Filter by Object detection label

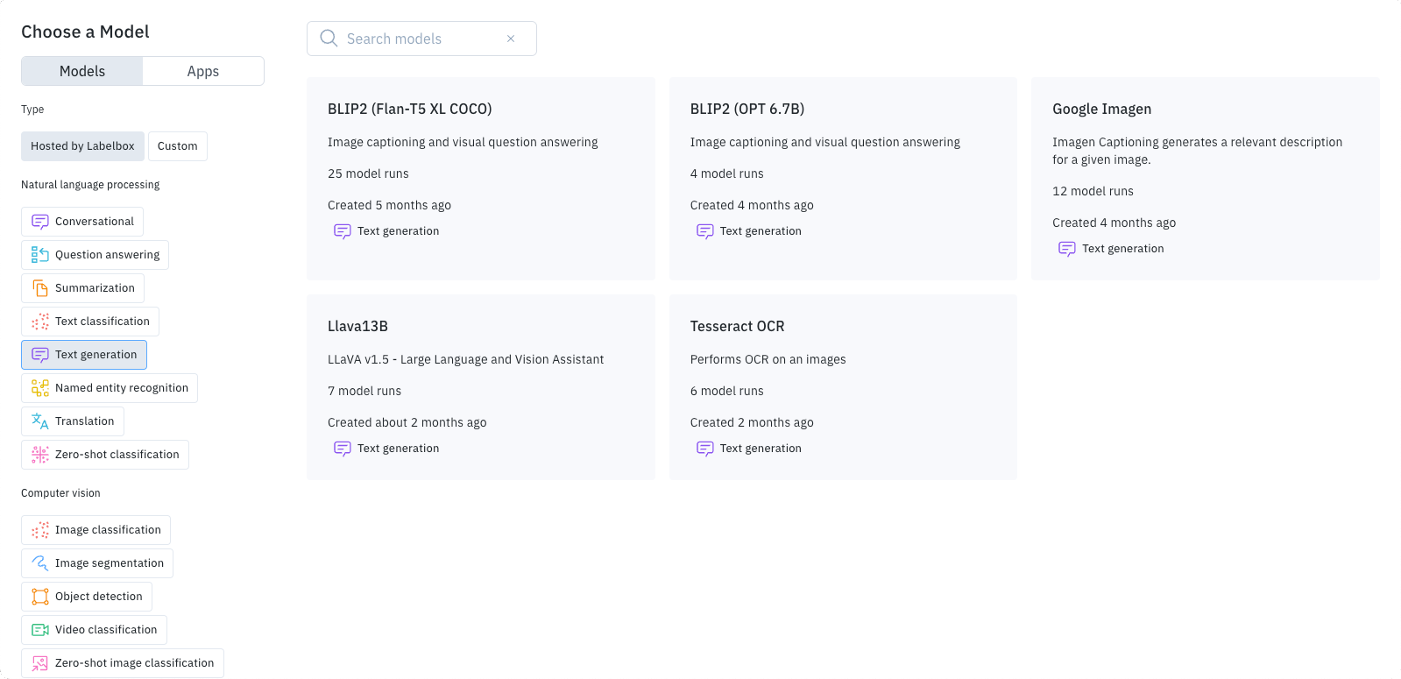click(x=99, y=597)
